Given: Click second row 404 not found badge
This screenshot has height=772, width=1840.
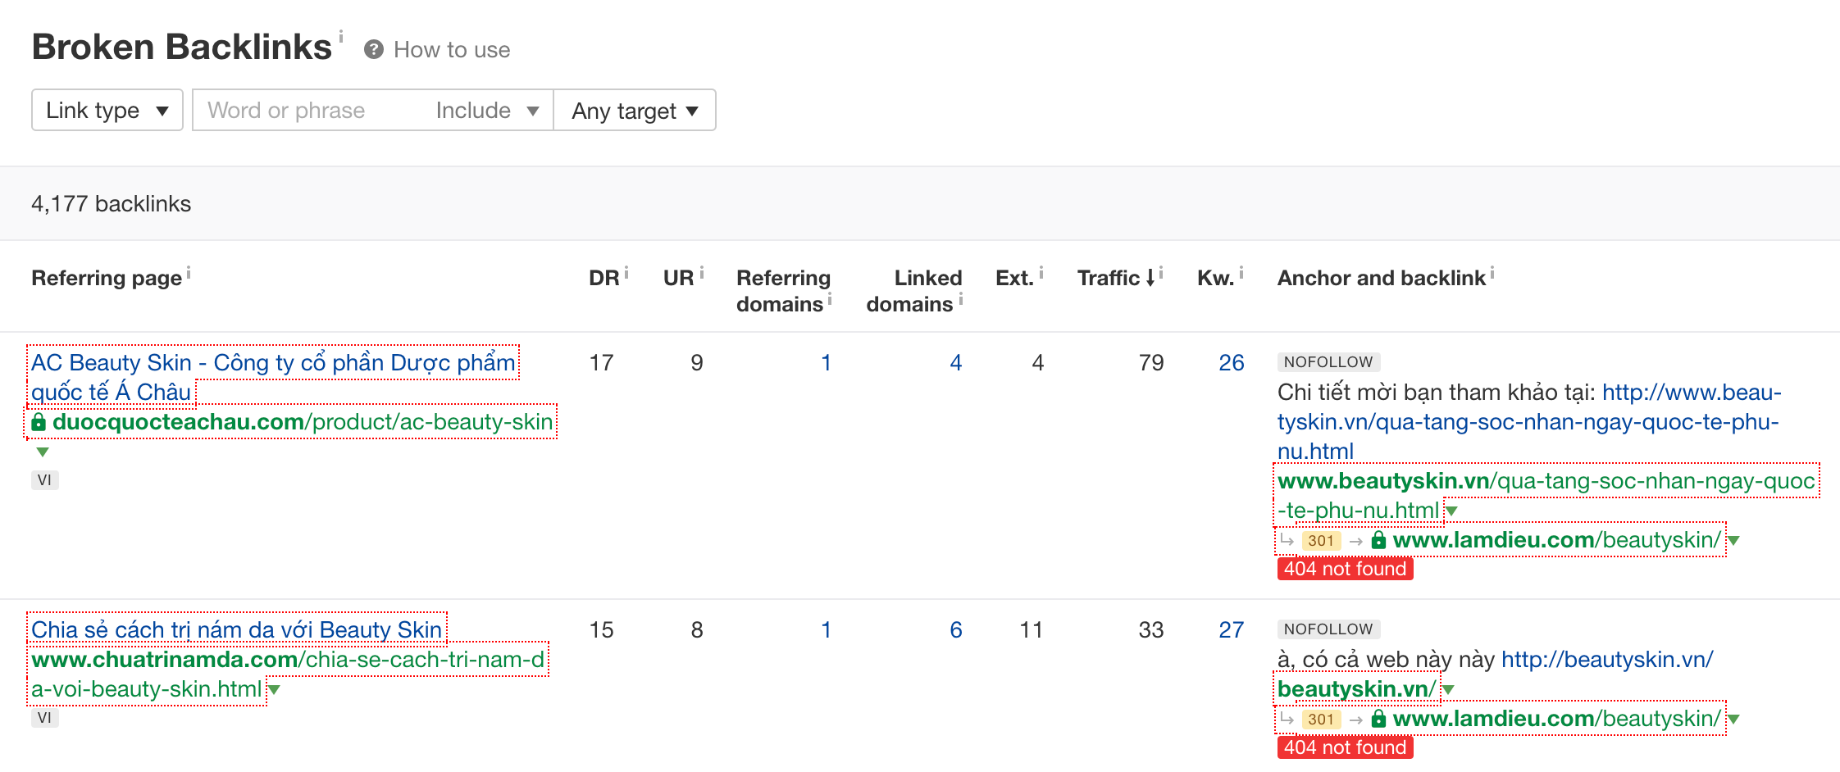Looking at the screenshot, I should pos(1345,747).
